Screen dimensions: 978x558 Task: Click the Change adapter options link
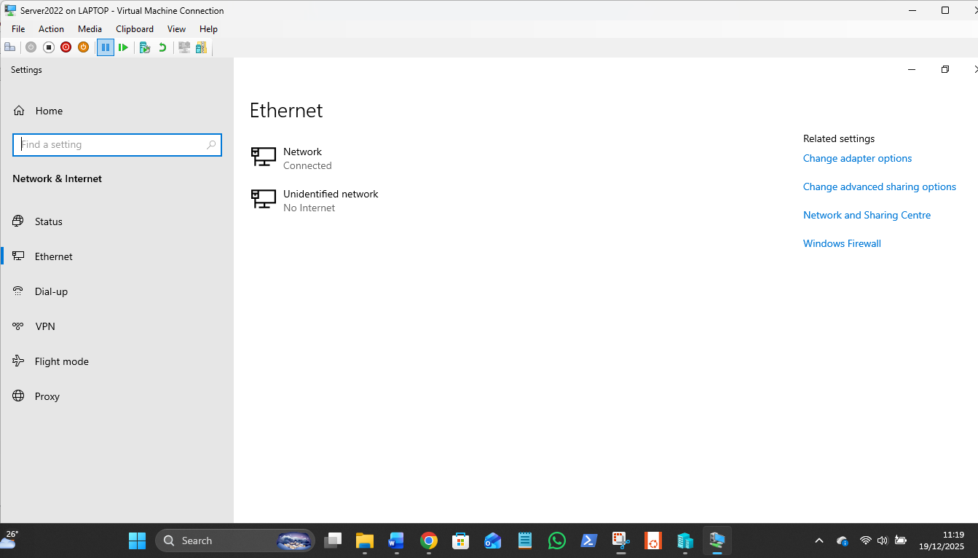click(x=857, y=158)
